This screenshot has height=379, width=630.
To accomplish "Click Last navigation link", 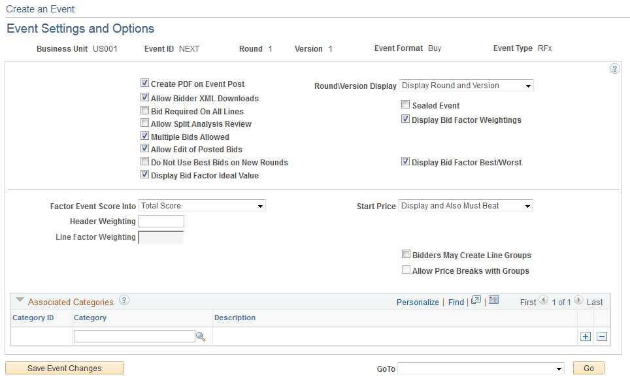I will coord(595,303).
